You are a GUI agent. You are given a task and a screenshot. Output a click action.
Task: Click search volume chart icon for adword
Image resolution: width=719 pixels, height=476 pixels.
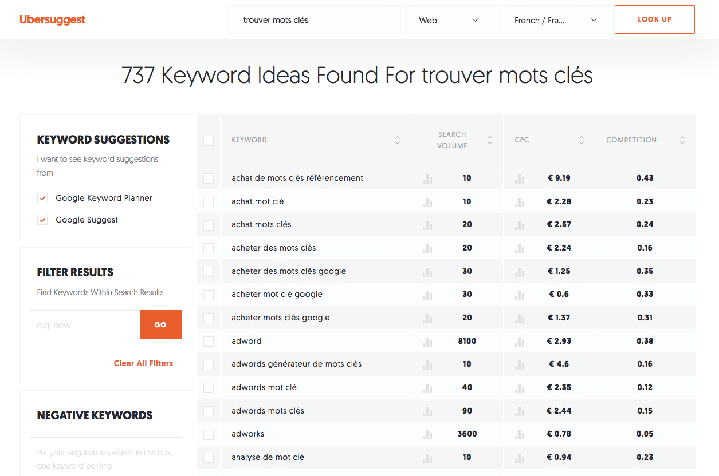pos(427,342)
